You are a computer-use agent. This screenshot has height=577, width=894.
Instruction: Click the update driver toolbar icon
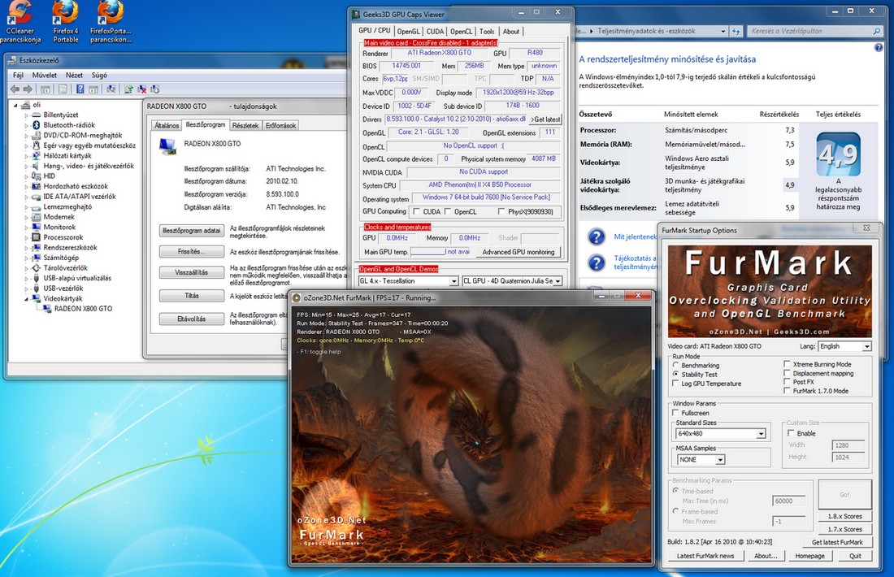coord(129,89)
